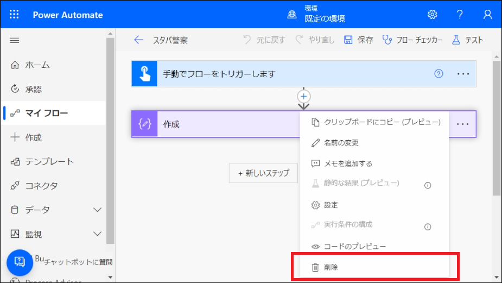The height and width of the screenshot is (283, 502).
Task: Open help on the trigger card
Action: point(439,74)
